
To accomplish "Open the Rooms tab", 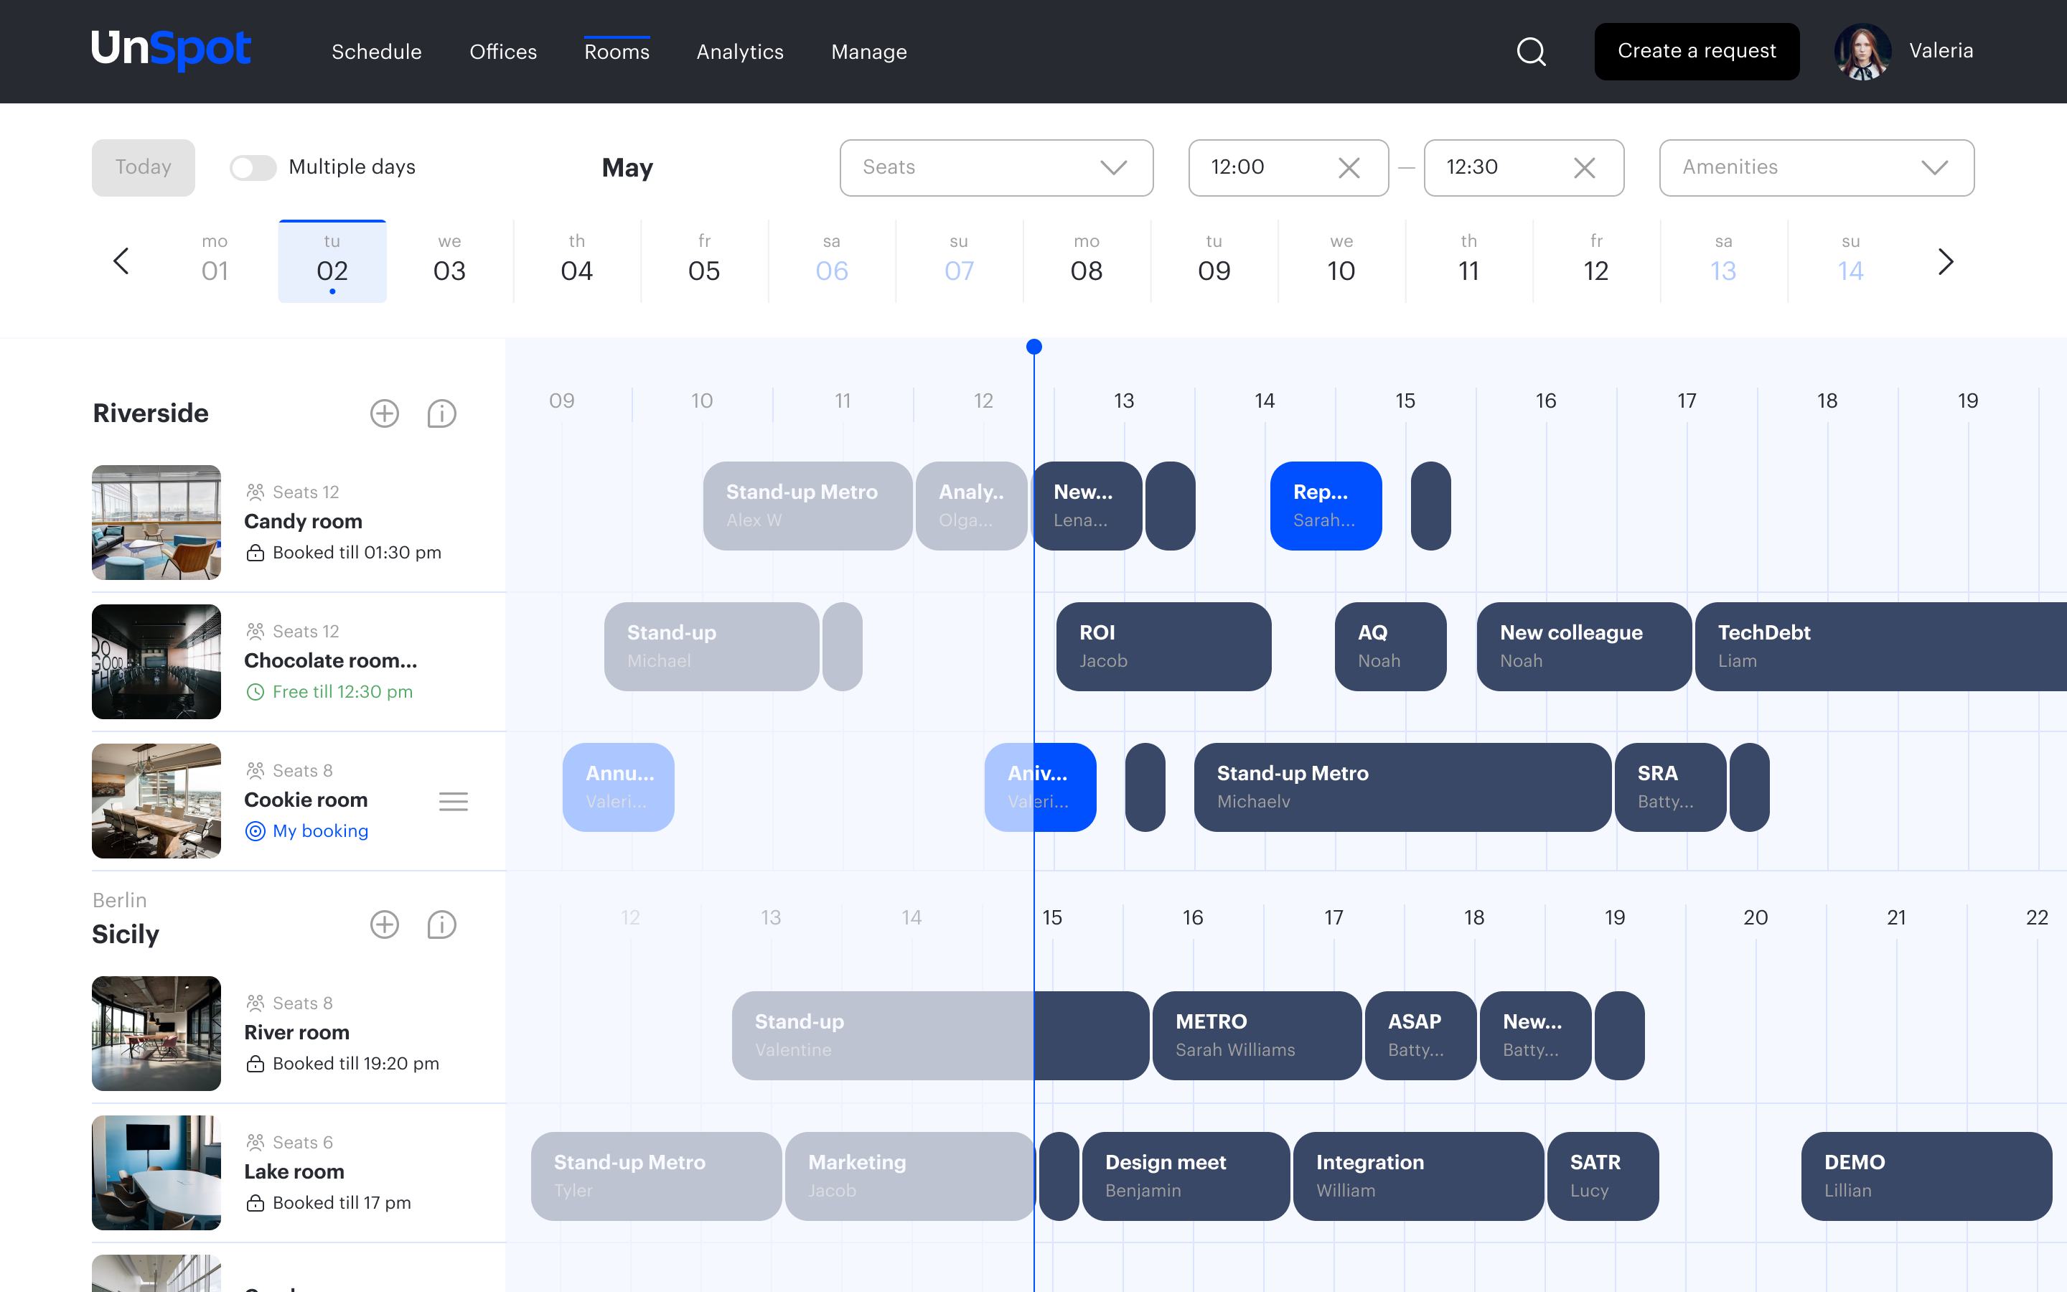I will click(x=617, y=51).
